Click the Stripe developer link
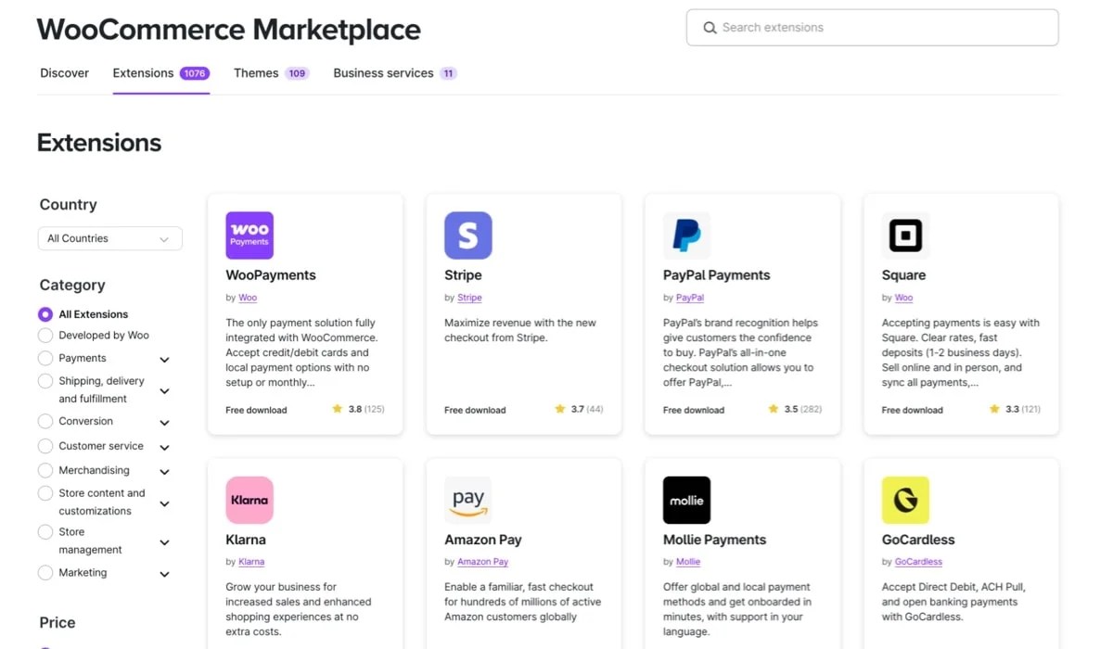Screen dimensions: 1113x649 (469, 298)
